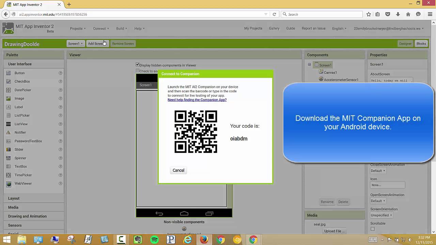Open the Projects menu

(x=78, y=29)
